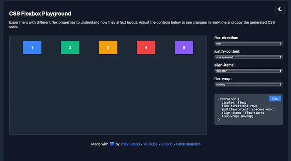Click the 'display: flex;' code line
291x161 pixels.
(234, 102)
